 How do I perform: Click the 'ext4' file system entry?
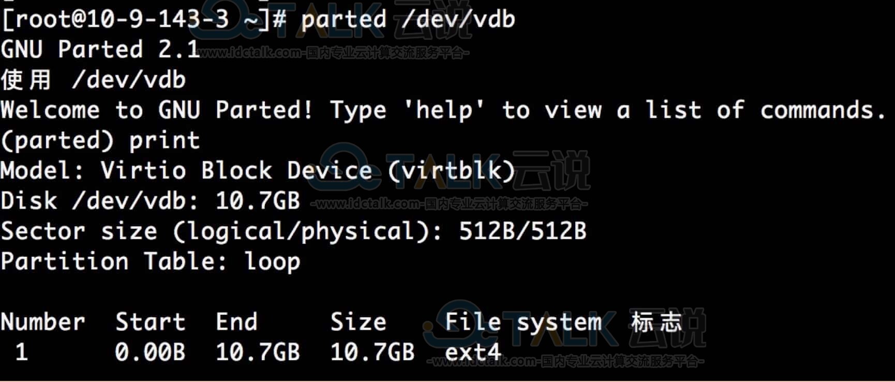click(x=473, y=352)
